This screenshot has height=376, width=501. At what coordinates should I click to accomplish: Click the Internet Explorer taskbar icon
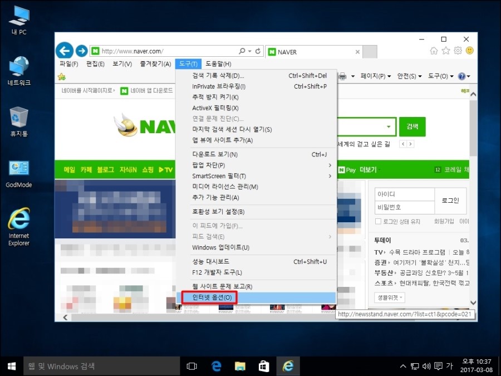click(x=288, y=366)
